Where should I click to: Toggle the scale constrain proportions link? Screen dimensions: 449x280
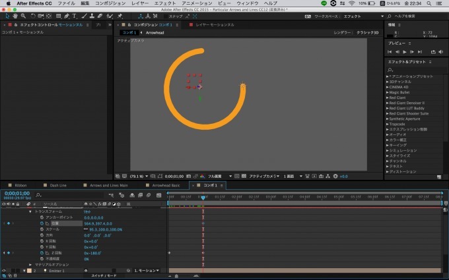pyautogui.click(x=86, y=229)
